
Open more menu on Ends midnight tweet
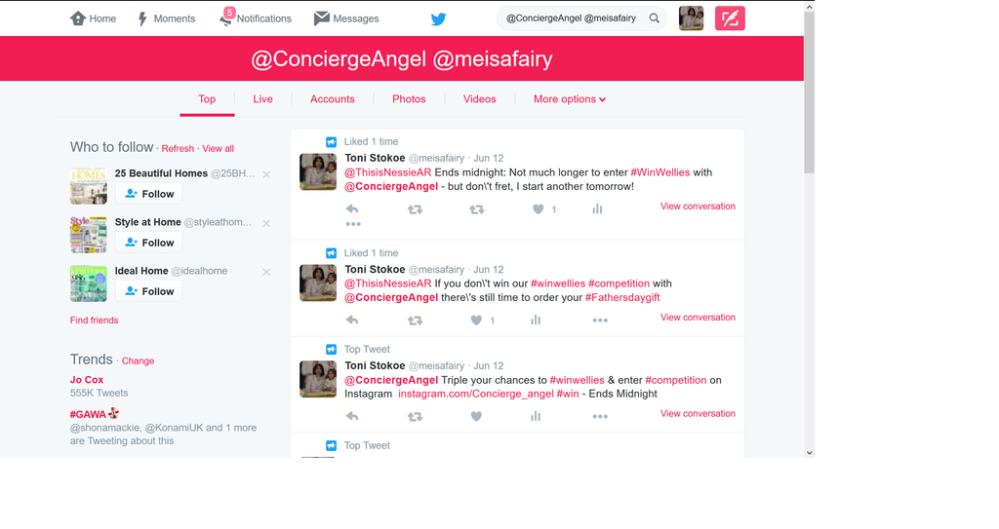click(x=353, y=224)
